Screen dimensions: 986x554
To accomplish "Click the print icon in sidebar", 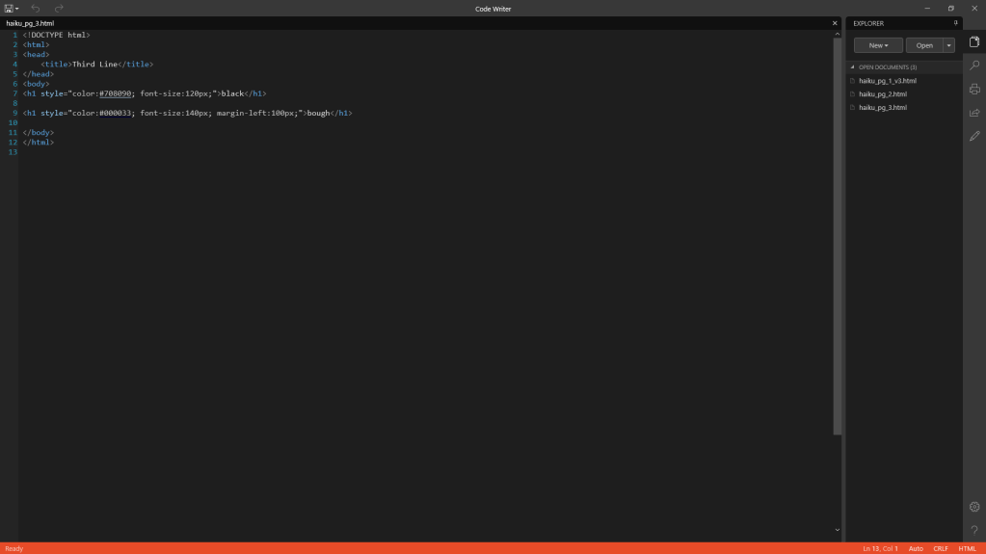I will coord(974,90).
